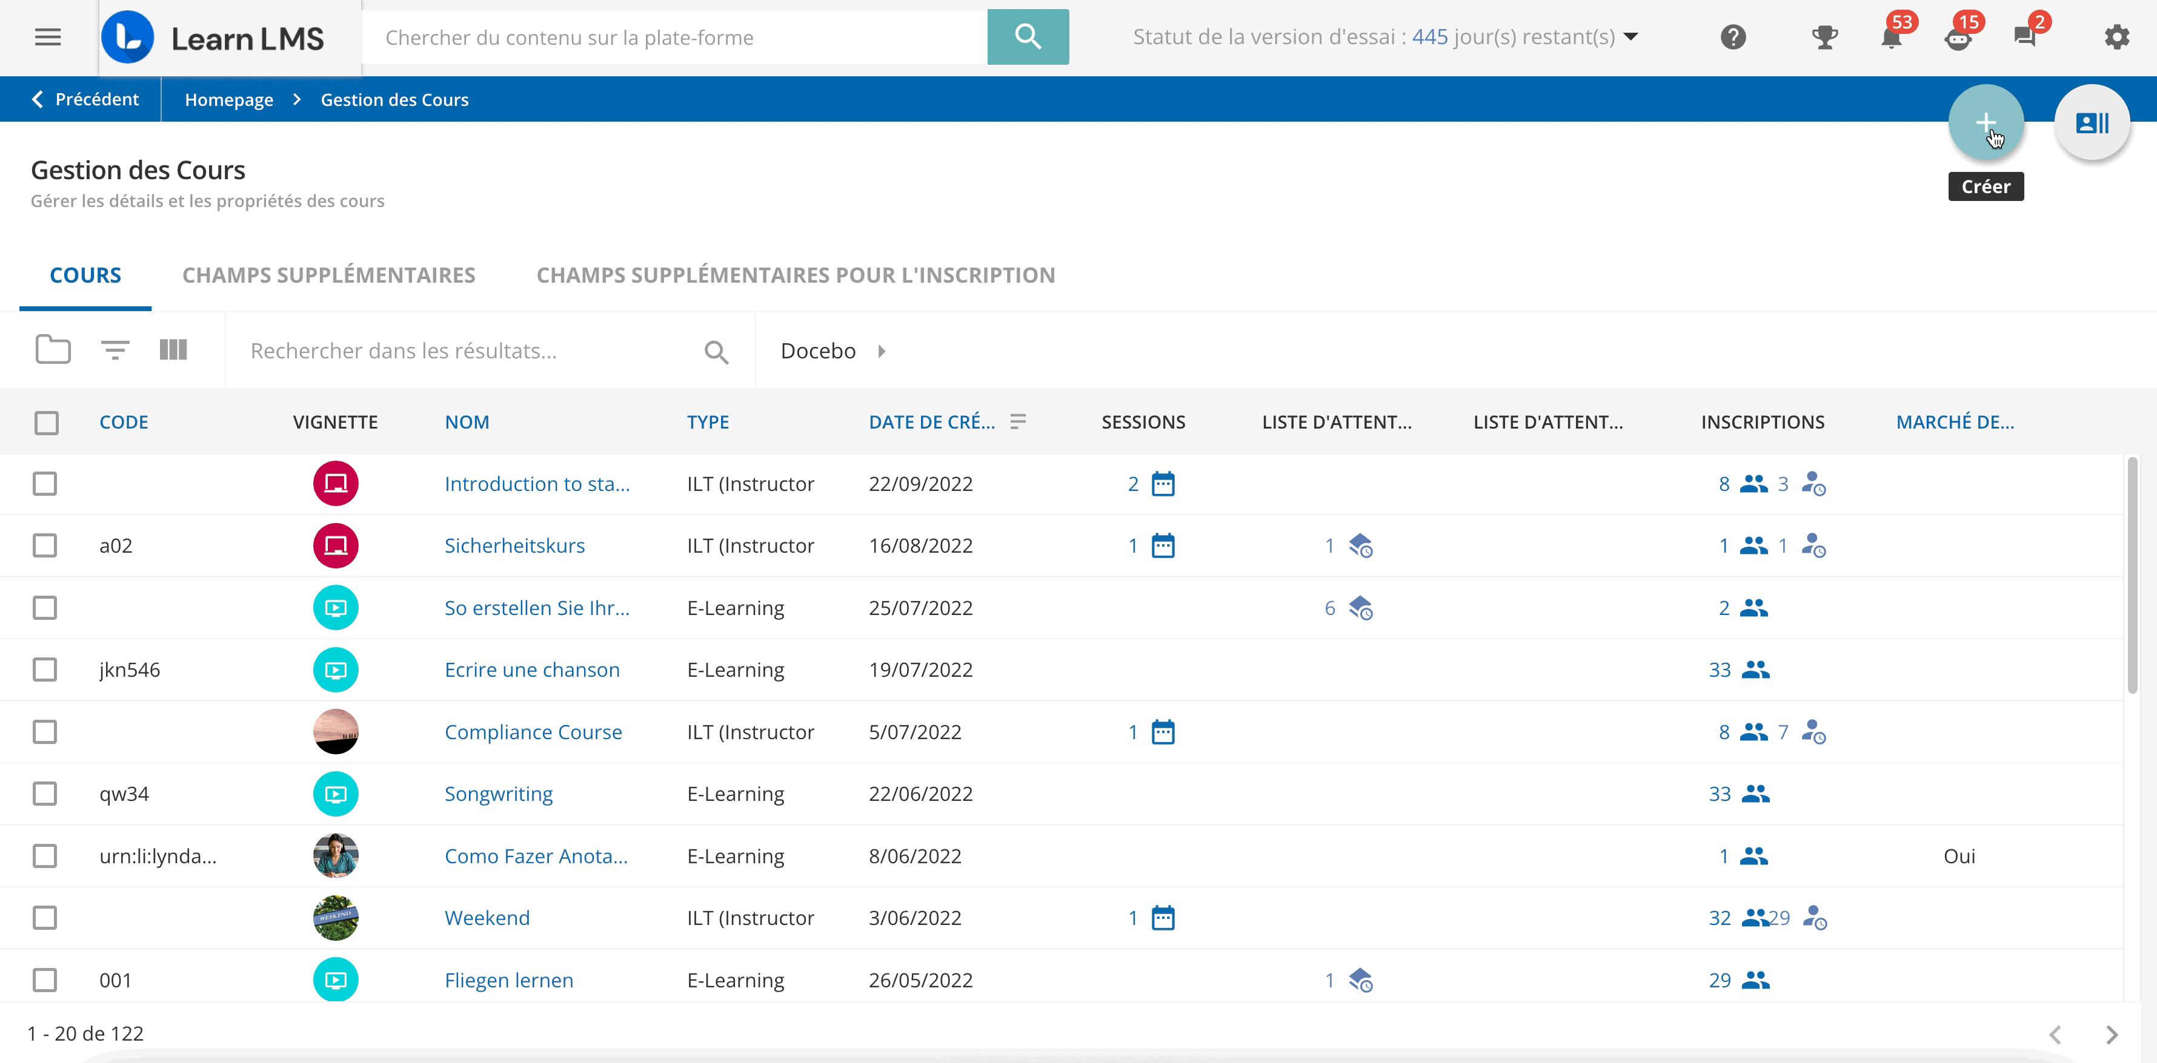Sort by the CODE column header

(x=124, y=423)
